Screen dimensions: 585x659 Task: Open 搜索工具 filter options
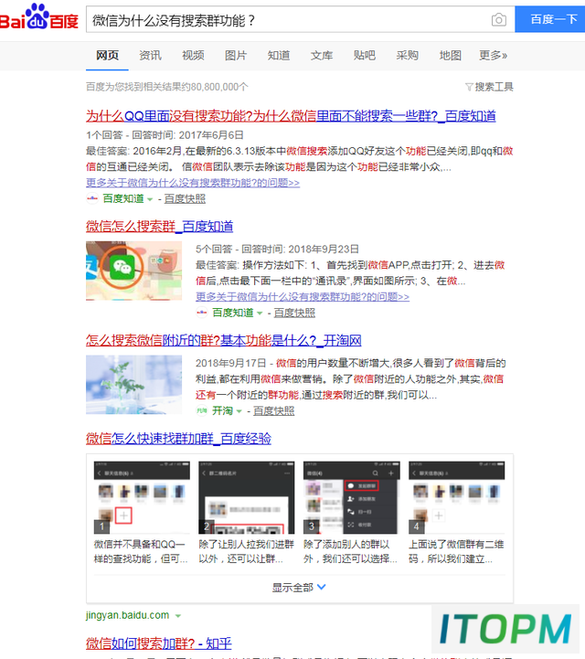pyautogui.click(x=489, y=87)
